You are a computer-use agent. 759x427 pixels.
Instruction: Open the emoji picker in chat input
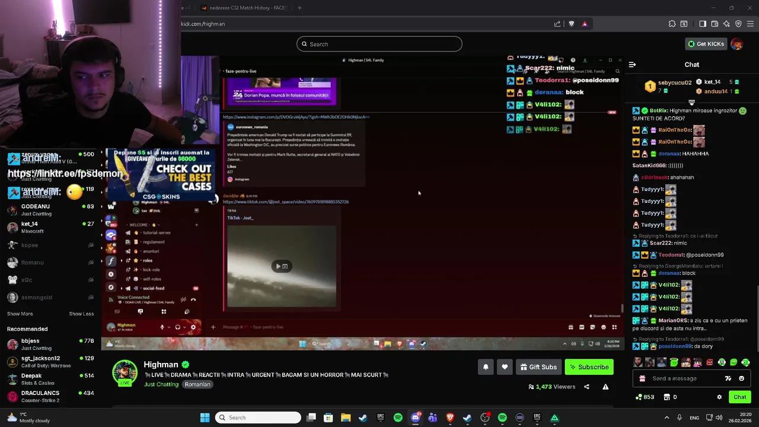pyautogui.click(x=741, y=378)
